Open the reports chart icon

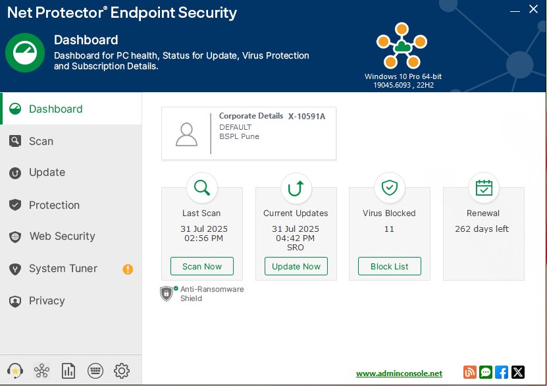click(68, 371)
